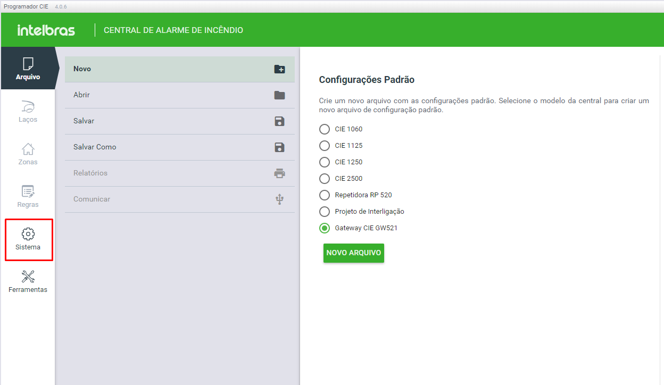Select the Gateway CIE GW521 radio button

point(325,228)
